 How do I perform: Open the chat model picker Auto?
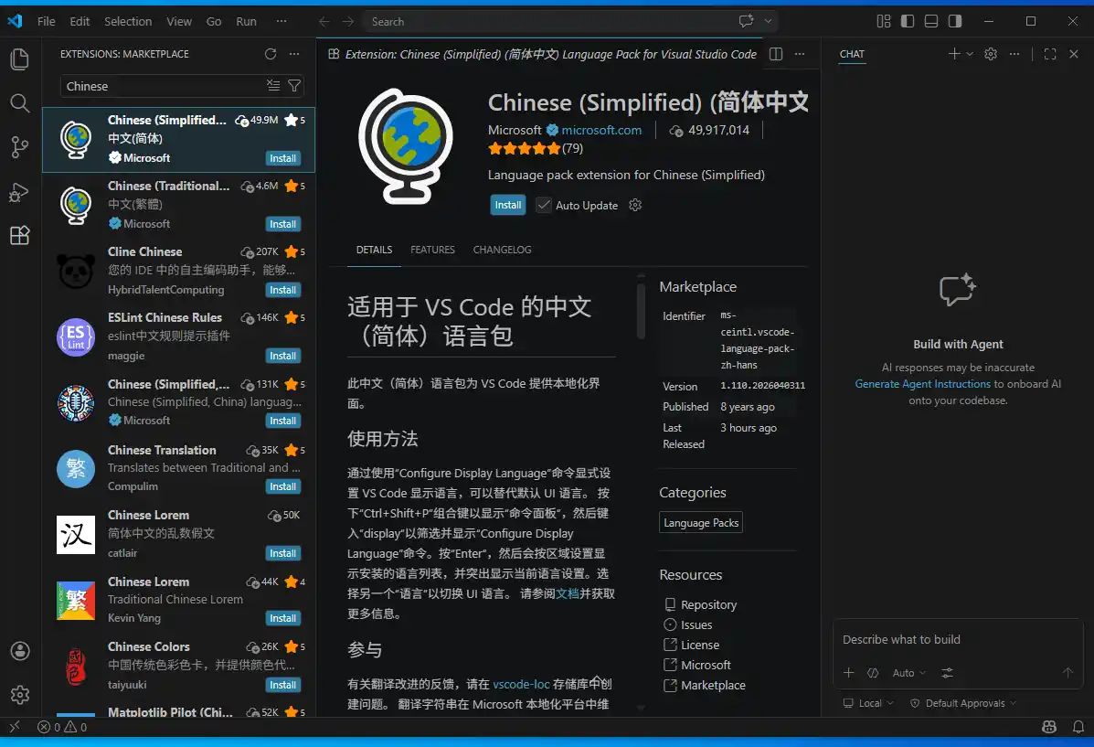coord(909,673)
